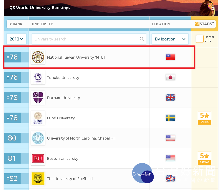Click the North Carolina Chapel Hill seal
221x190 pixels.
coord(38,138)
